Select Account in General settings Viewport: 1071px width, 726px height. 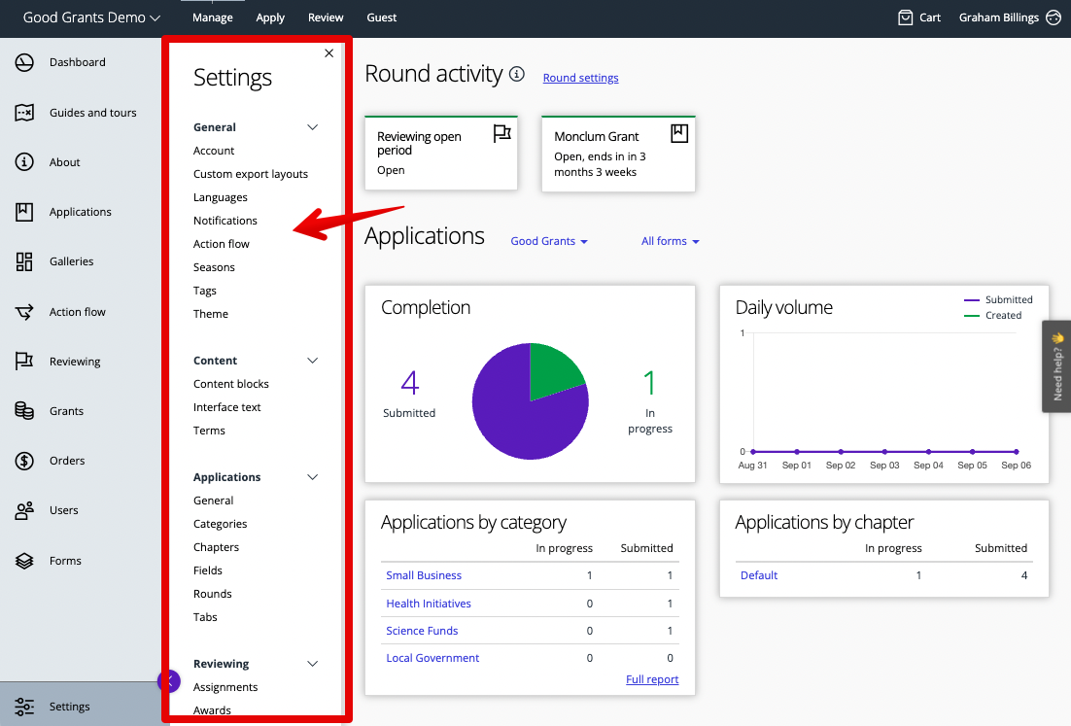pyautogui.click(x=214, y=151)
